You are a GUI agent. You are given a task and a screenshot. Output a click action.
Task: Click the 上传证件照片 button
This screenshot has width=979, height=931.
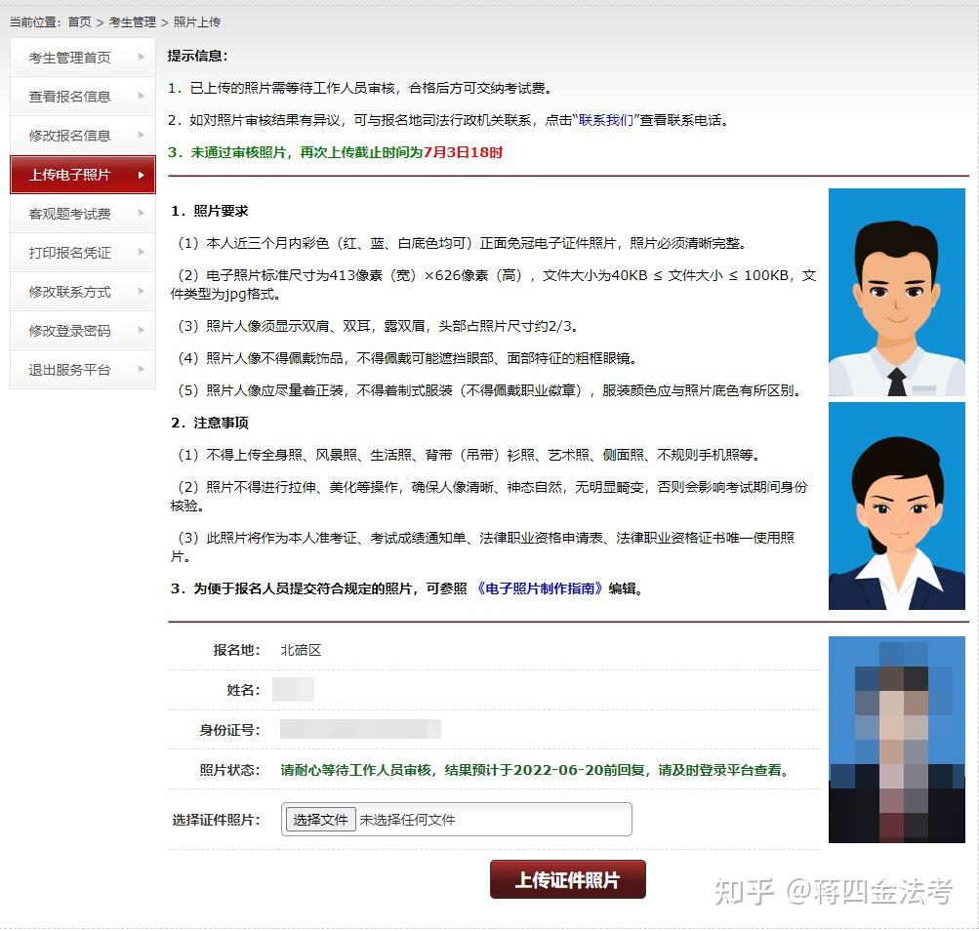[567, 879]
